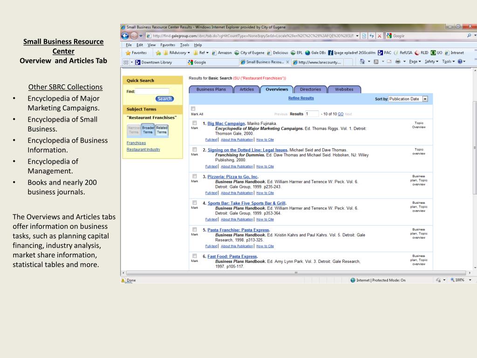Open the Amazon favorites bar shortcut
Image resolution: width=477 pixels, height=358 pixels.
(x=222, y=53)
